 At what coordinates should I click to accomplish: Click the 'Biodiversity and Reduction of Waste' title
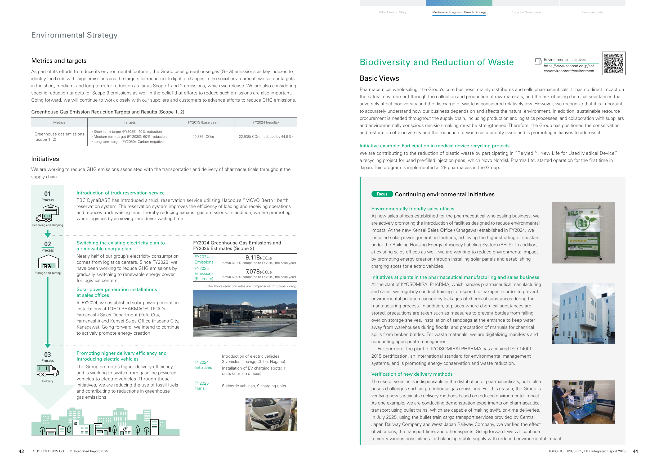[x=437, y=62]
